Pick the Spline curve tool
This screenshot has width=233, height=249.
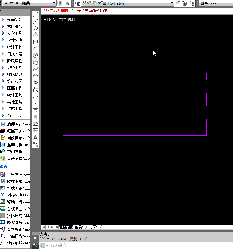coord(35,69)
